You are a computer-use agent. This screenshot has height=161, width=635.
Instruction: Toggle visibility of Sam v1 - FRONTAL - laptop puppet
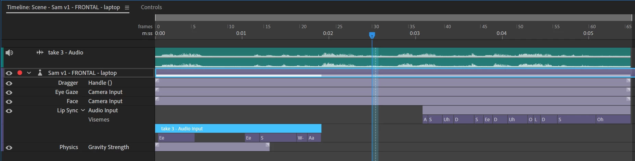point(9,73)
